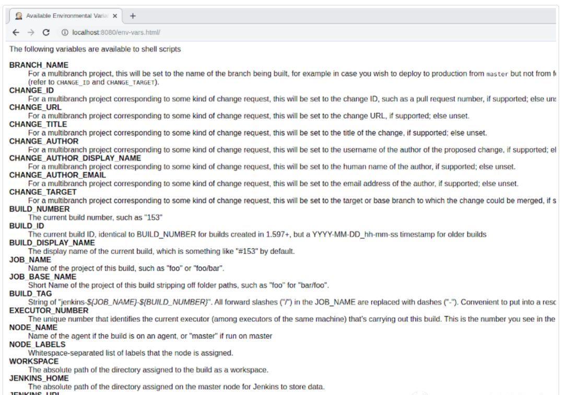The height and width of the screenshot is (395, 564).
Task: Click the browser back arrow
Action: [16, 32]
